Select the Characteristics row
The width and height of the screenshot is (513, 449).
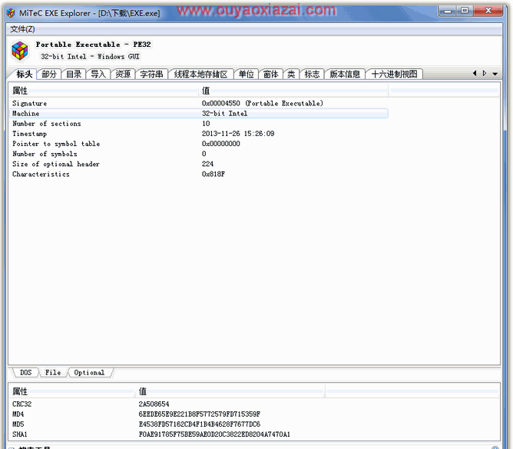coord(199,175)
